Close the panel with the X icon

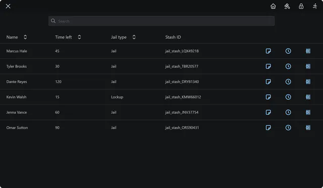coord(8,6)
